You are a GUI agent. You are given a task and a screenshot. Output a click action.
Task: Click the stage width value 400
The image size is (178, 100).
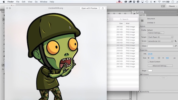152,58
